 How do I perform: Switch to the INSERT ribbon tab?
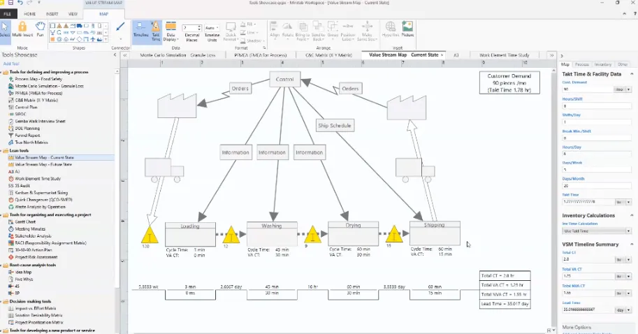(x=52, y=14)
